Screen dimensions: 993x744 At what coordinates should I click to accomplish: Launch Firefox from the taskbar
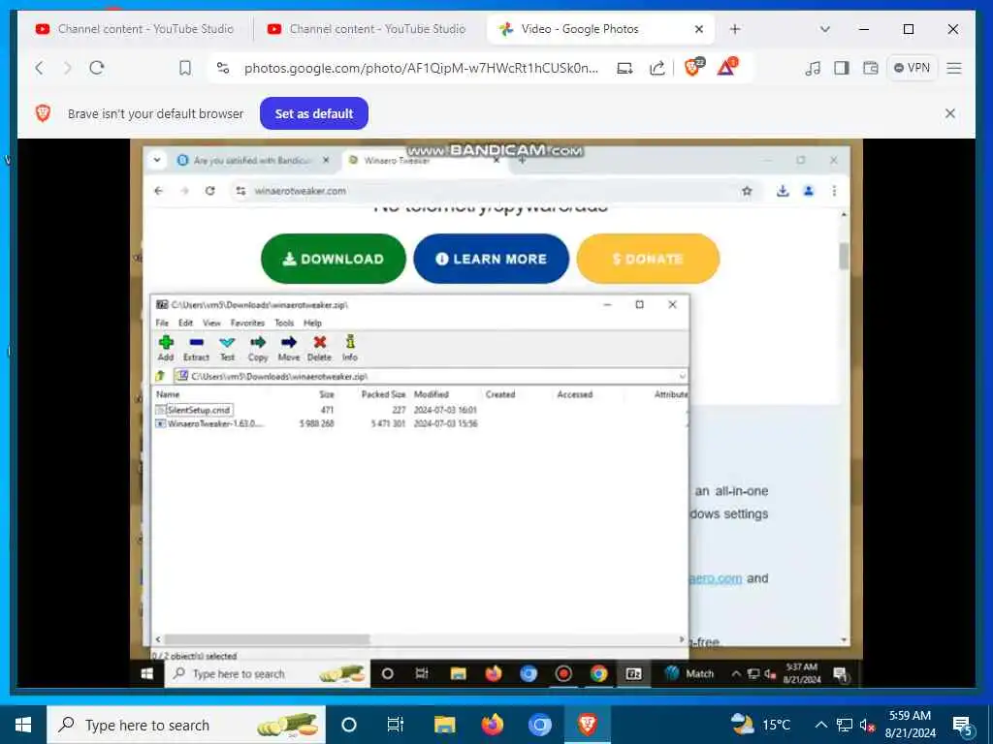pos(492,725)
